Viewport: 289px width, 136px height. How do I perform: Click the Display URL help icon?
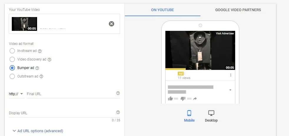[118, 112]
